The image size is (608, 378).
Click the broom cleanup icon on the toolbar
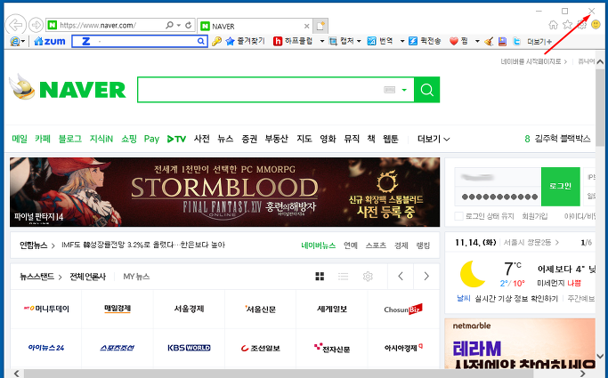[x=489, y=41]
